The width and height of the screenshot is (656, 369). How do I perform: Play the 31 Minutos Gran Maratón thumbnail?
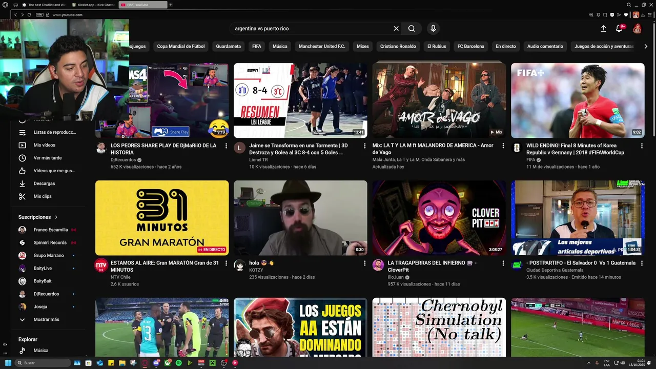point(162,218)
